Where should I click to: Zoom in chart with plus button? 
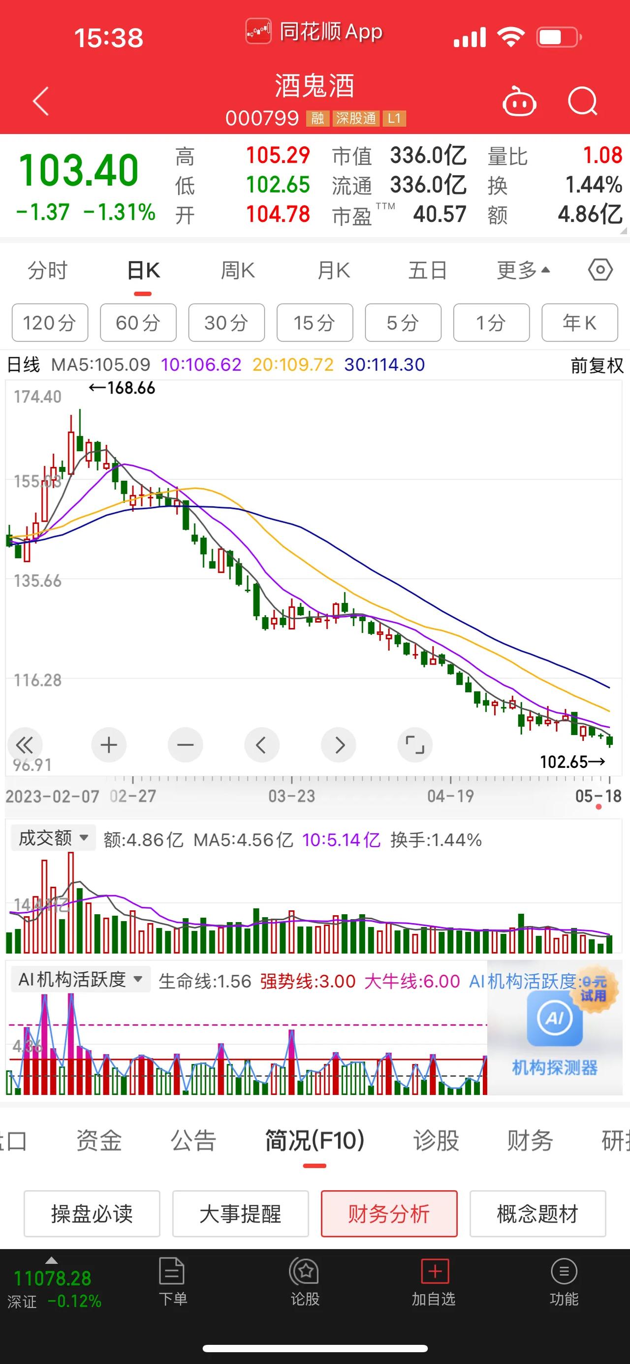click(x=109, y=745)
